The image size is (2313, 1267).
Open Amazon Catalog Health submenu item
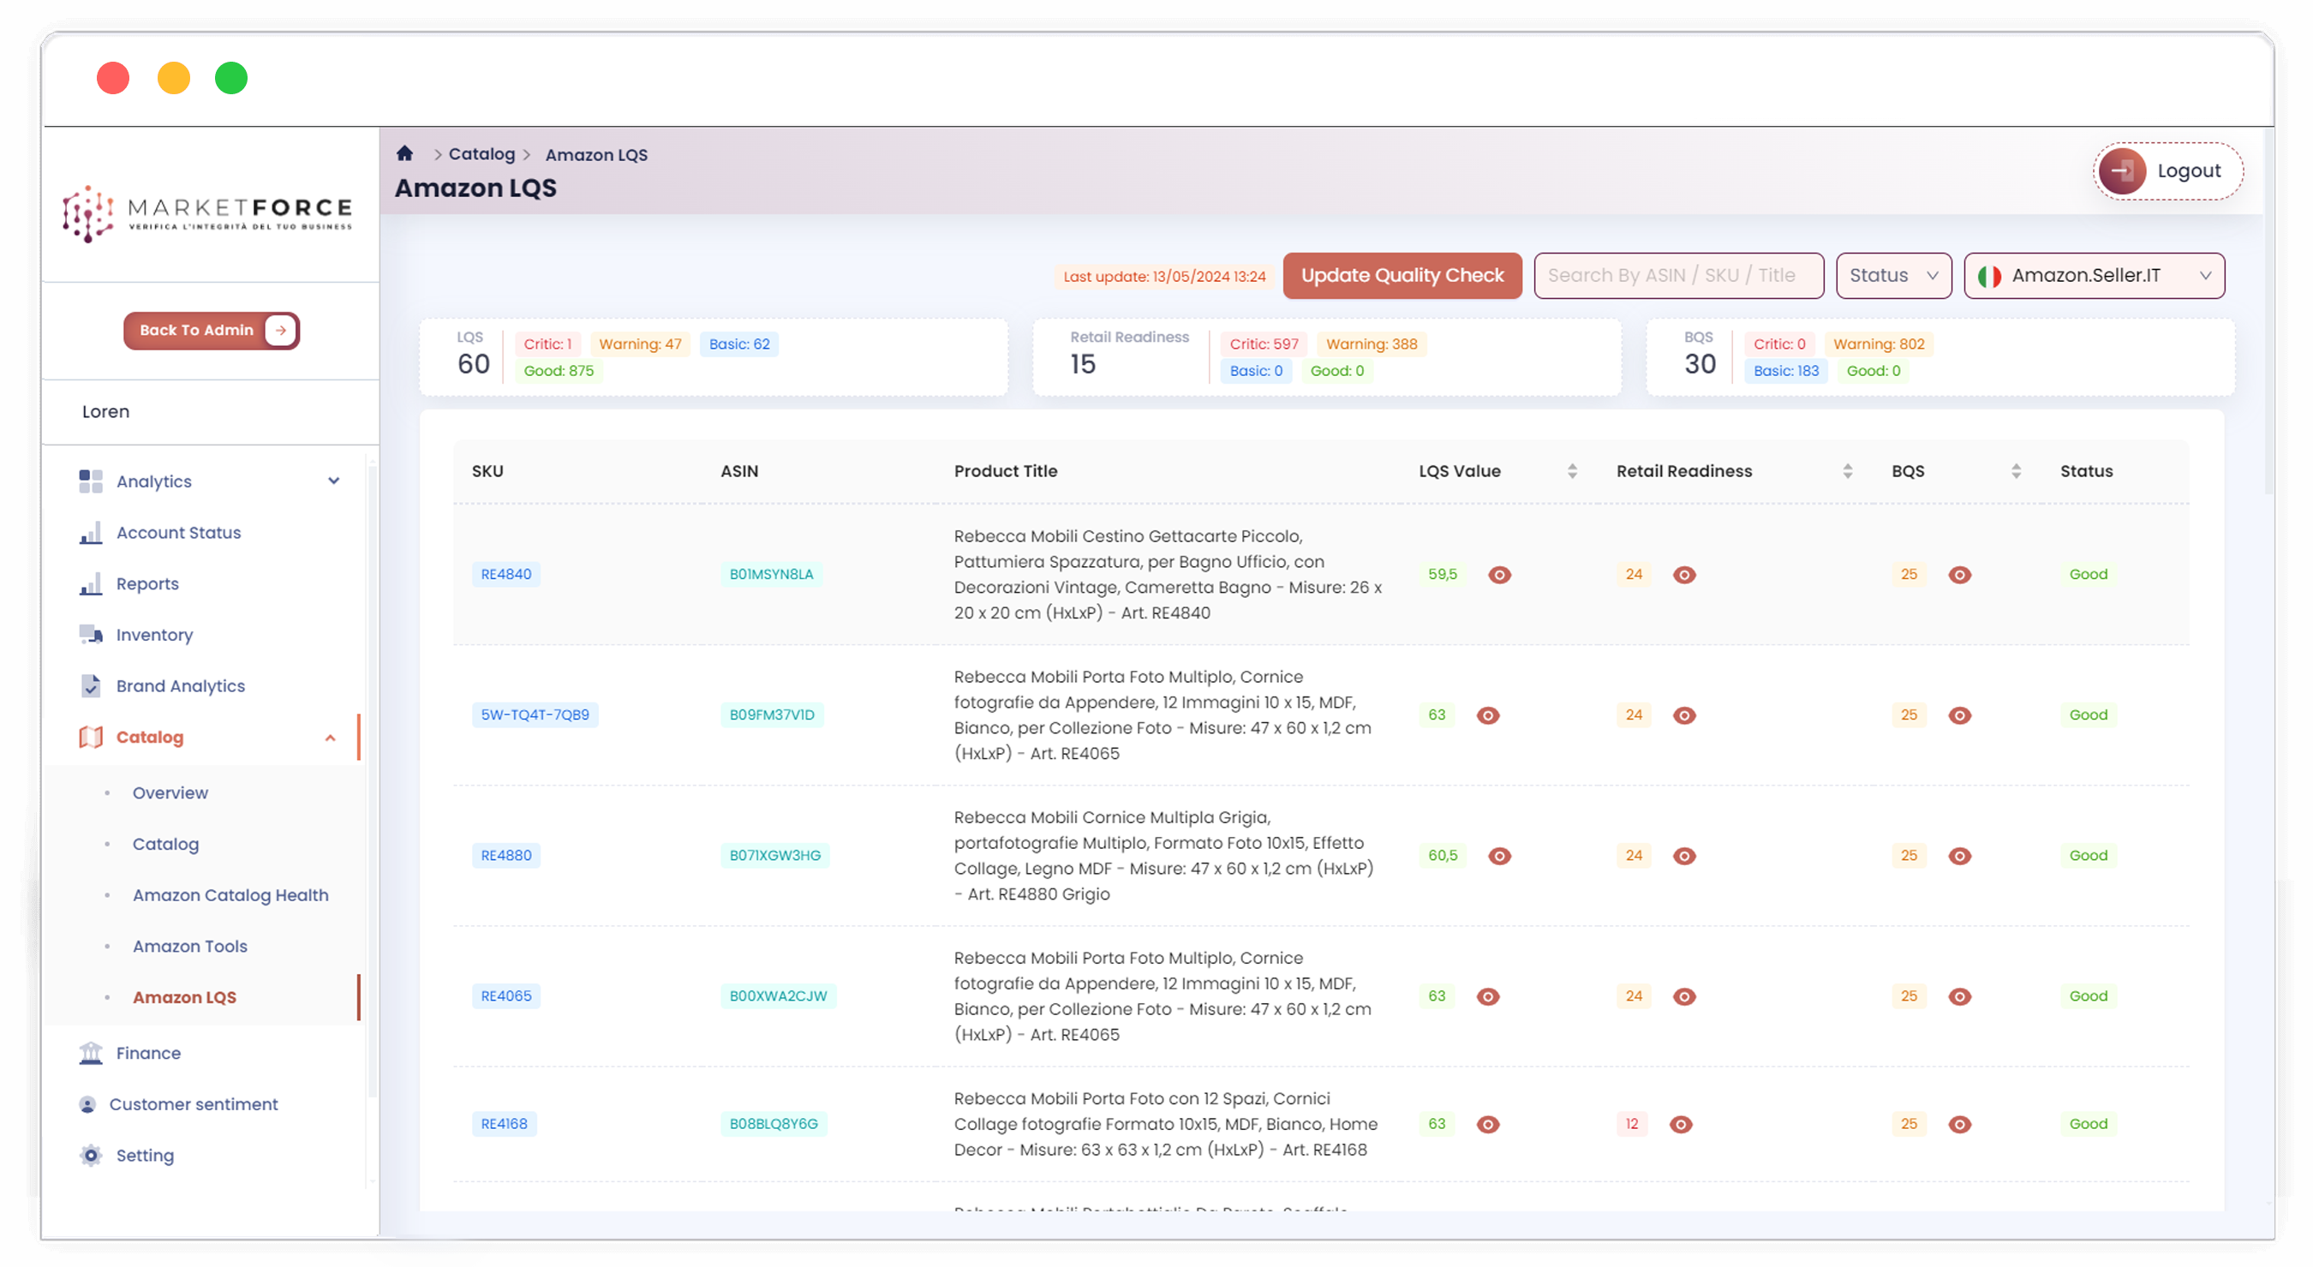[230, 895]
